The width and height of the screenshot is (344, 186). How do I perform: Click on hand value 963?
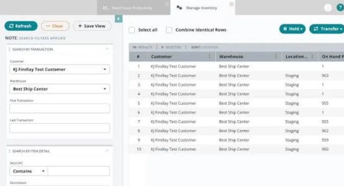(x=325, y=76)
